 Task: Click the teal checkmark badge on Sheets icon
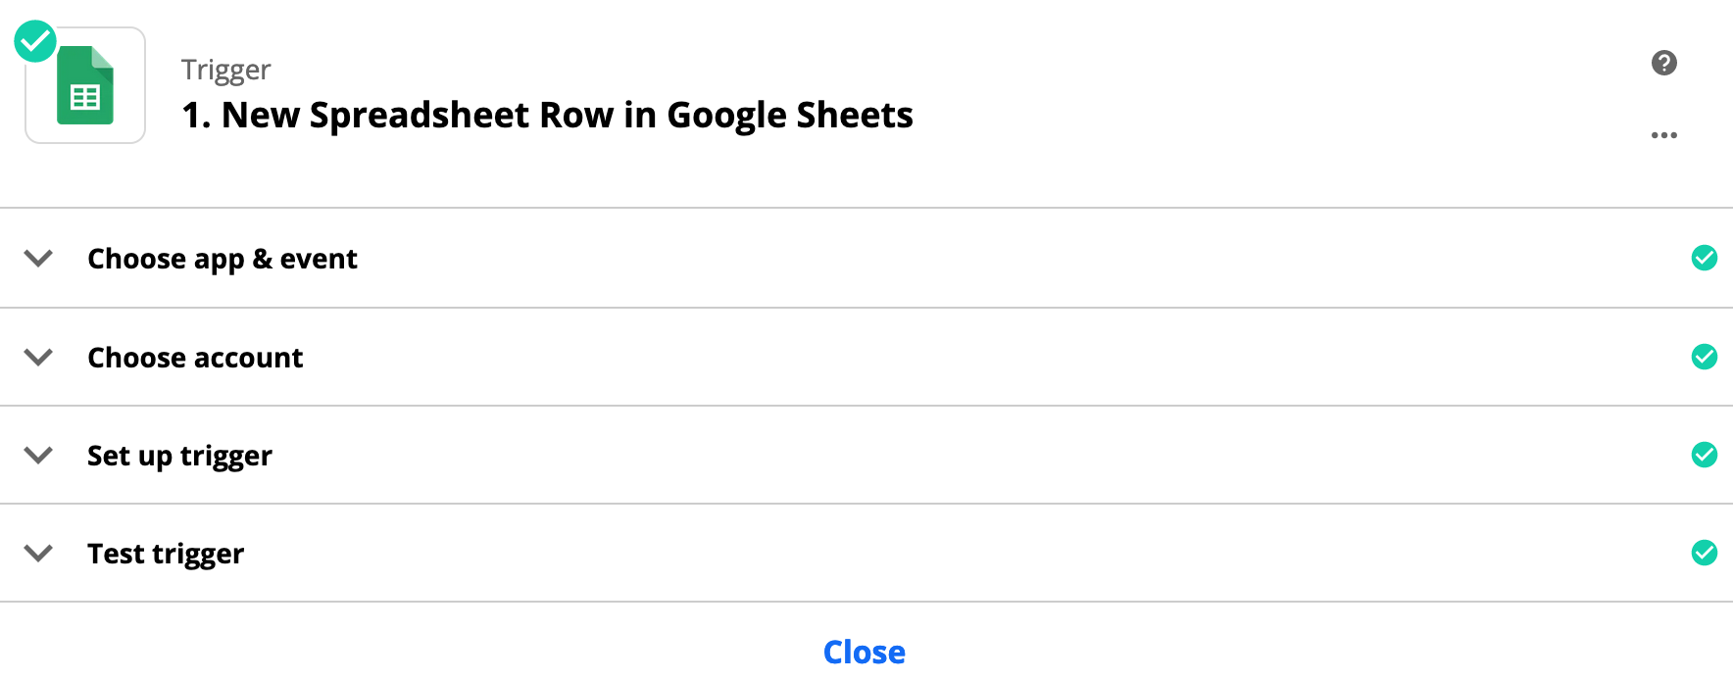click(35, 41)
